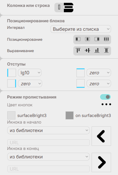Image resolution: width=118 pixels, height=175 pixels.
Task: Align blocks to top icon
Action: (78, 50)
